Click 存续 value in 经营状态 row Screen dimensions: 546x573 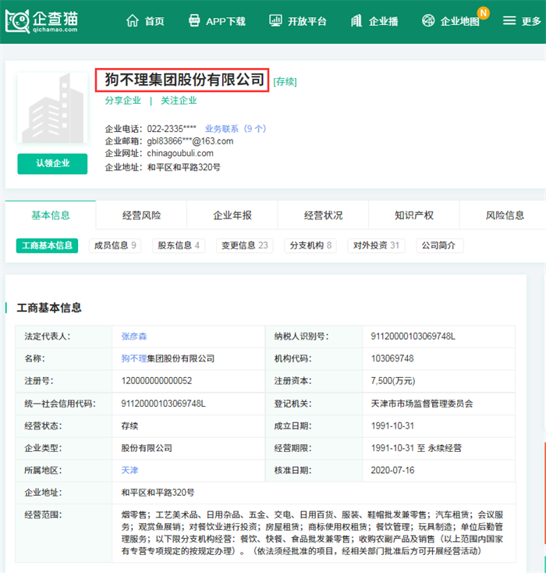click(129, 425)
